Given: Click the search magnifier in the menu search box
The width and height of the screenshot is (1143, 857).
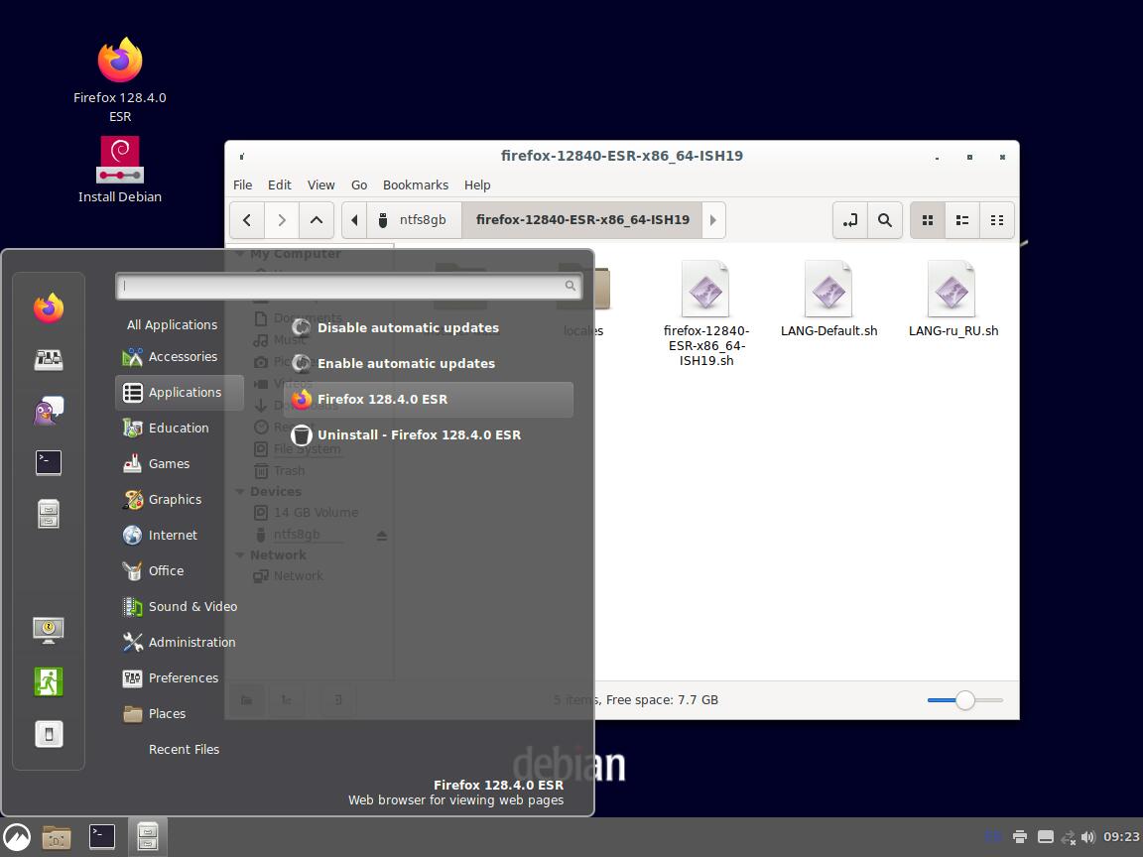Looking at the screenshot, I should coord(571,286).
